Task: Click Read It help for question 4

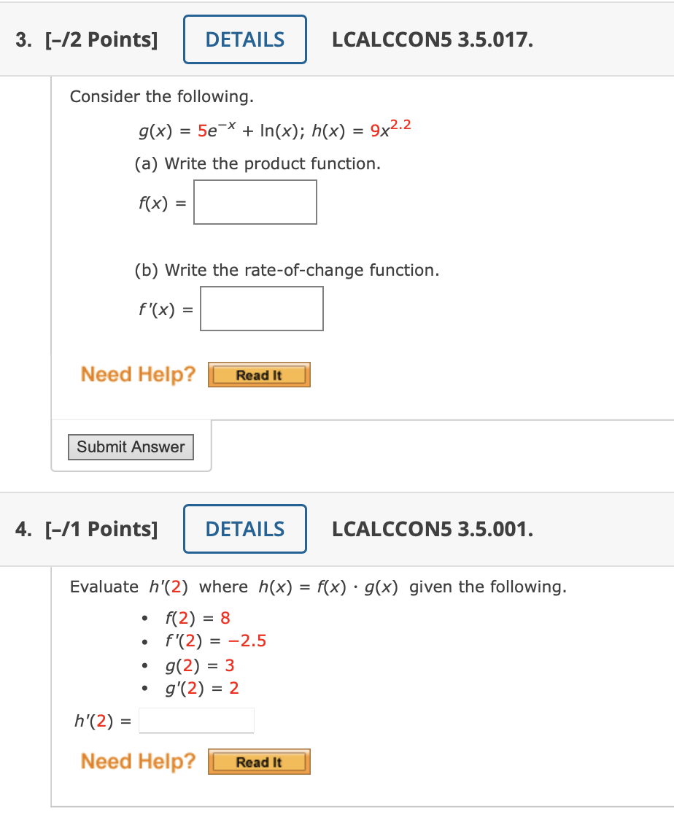Action: [x=259, y=761]
